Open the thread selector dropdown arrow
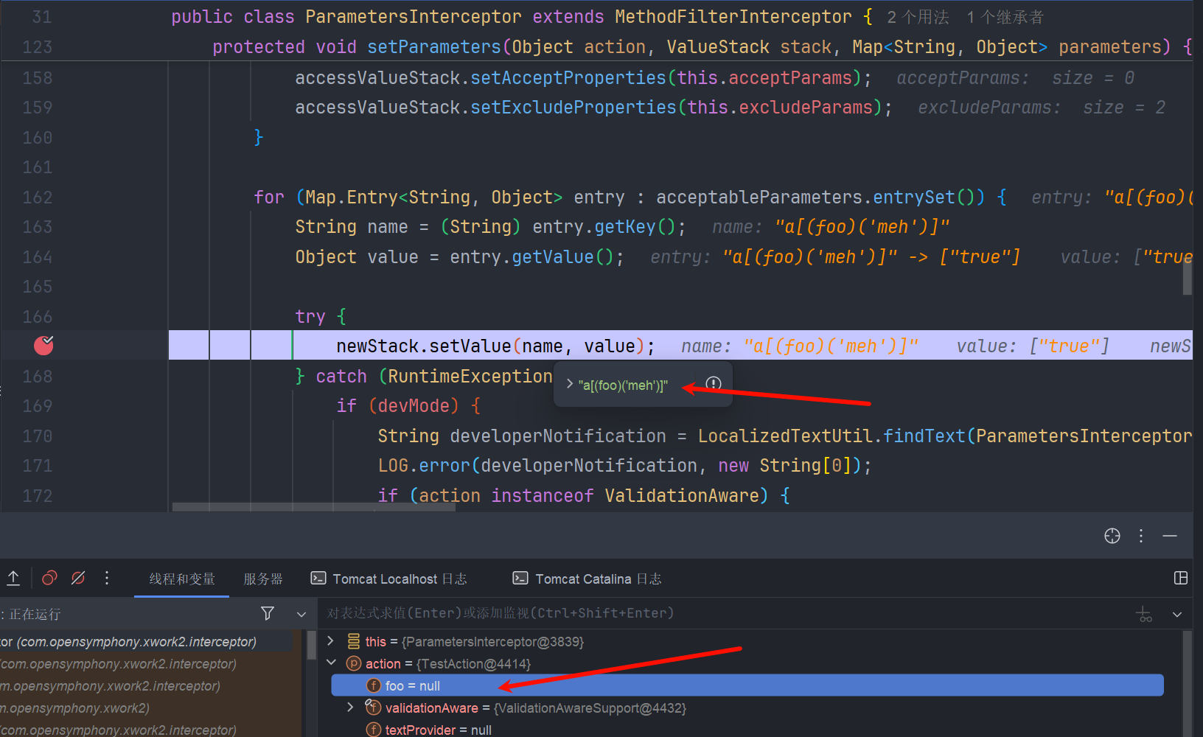The image size is (1203, 737). pos(301,614)
